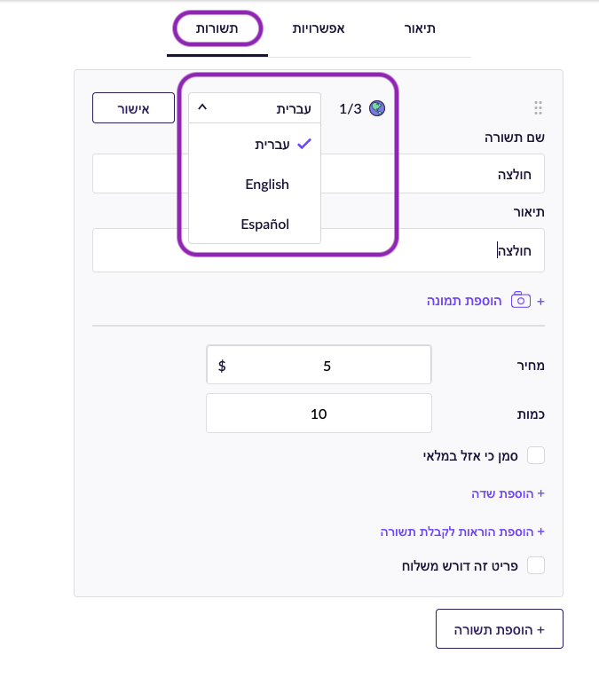Click the camera icon to add image
The image size is (599, 678).
(521, 300)
